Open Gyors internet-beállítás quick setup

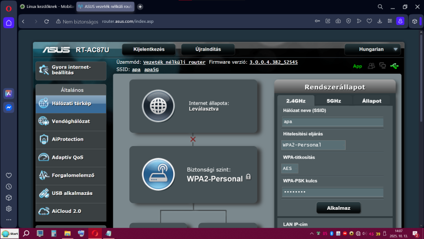71,70
